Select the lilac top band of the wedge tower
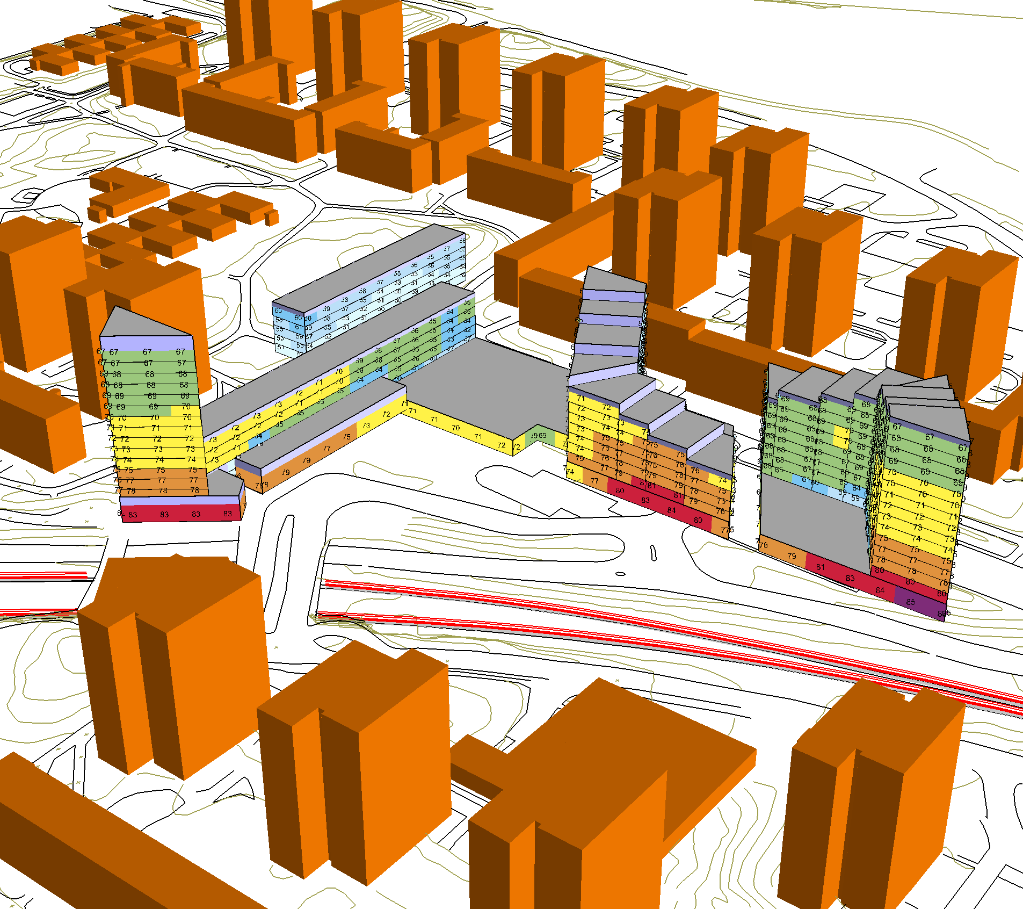Image resolution: width=1023 pixels, height=909 pixels. click(x=146, y=343)
